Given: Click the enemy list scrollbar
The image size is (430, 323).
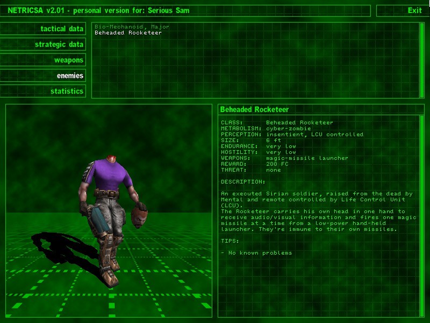Looking at the screenshot, I should [x=422, y=60].
